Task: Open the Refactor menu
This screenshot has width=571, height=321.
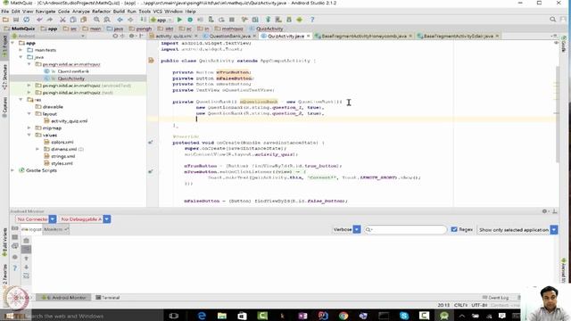Action: (x=101, y=12)
